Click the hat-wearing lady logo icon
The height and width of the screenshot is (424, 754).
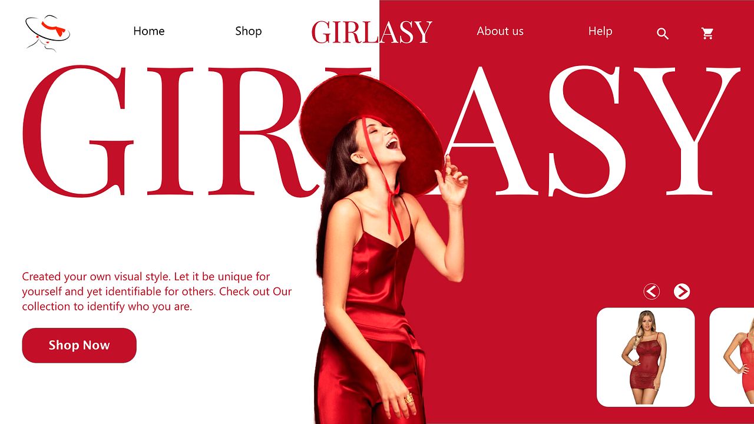[x=47, y=32]
